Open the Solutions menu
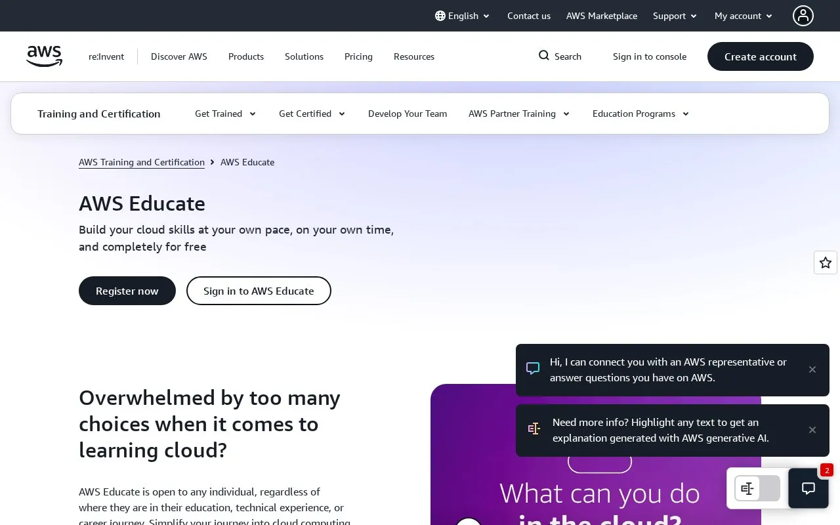Viewport: 840px width, 525px height. pyautogui.click(x=304, y=56)
